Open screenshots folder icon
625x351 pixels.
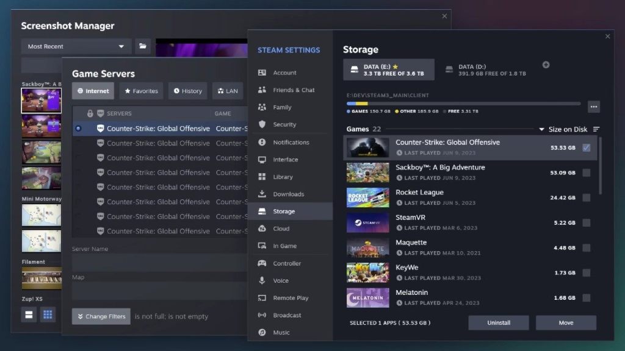[143, 46]
